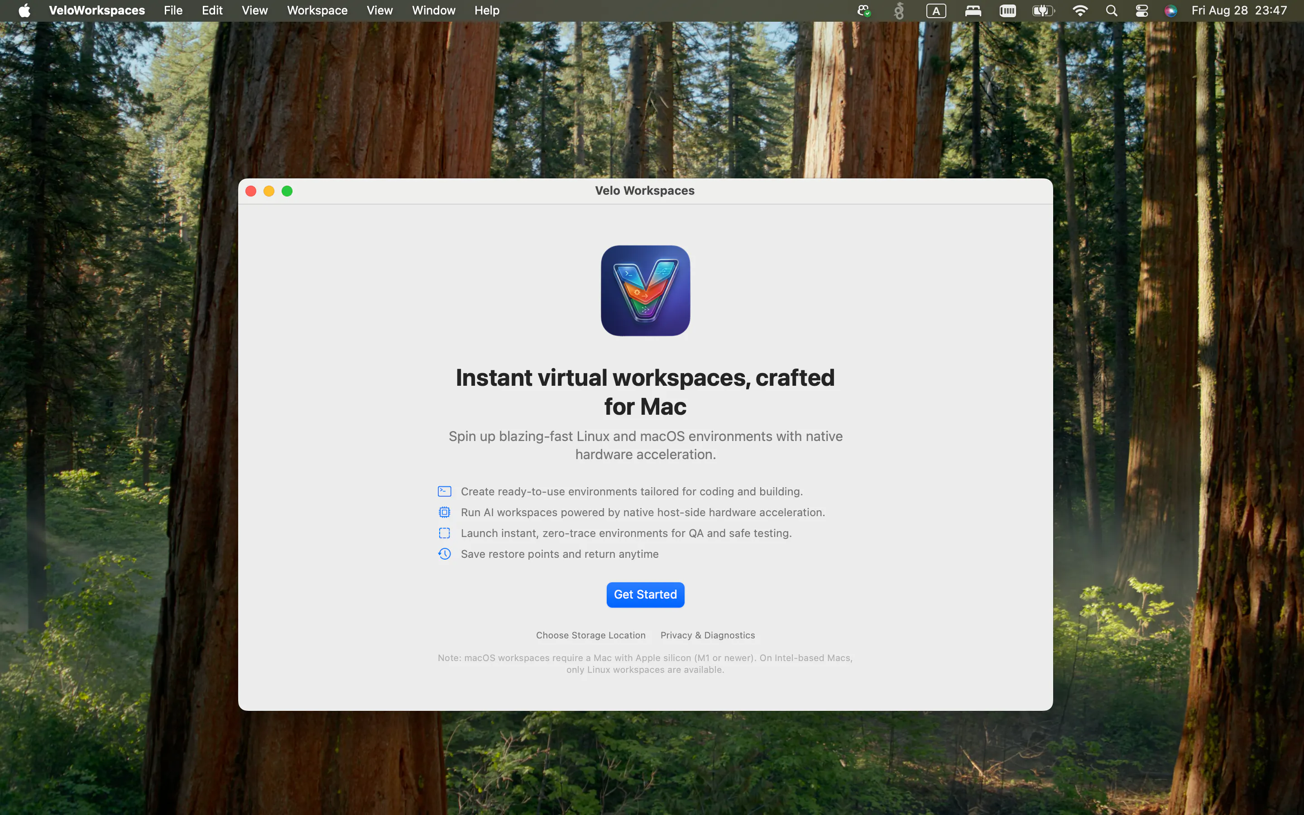Viewport: 1304px width, 815px height.
Task: Open Privacy & Diagnostics
Action: 708,635
